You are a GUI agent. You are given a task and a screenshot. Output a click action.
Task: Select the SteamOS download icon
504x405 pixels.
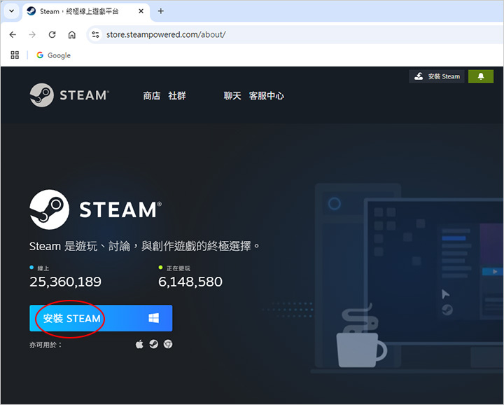click(153, 344)
